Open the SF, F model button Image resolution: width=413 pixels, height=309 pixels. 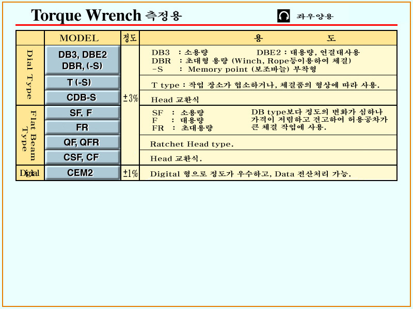[82, 112]
